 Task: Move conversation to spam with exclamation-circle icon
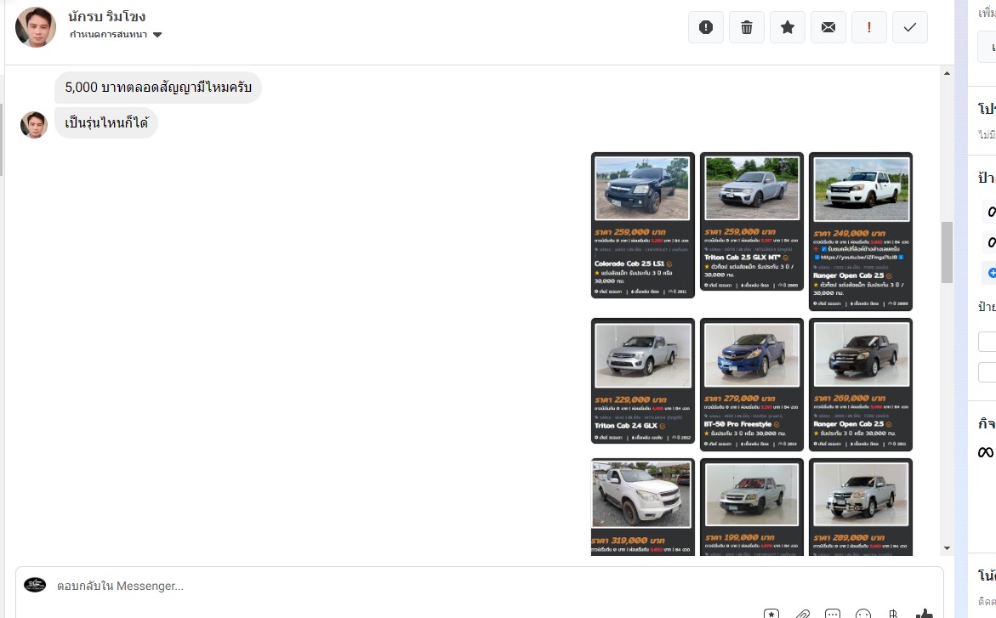click(706, 27)
